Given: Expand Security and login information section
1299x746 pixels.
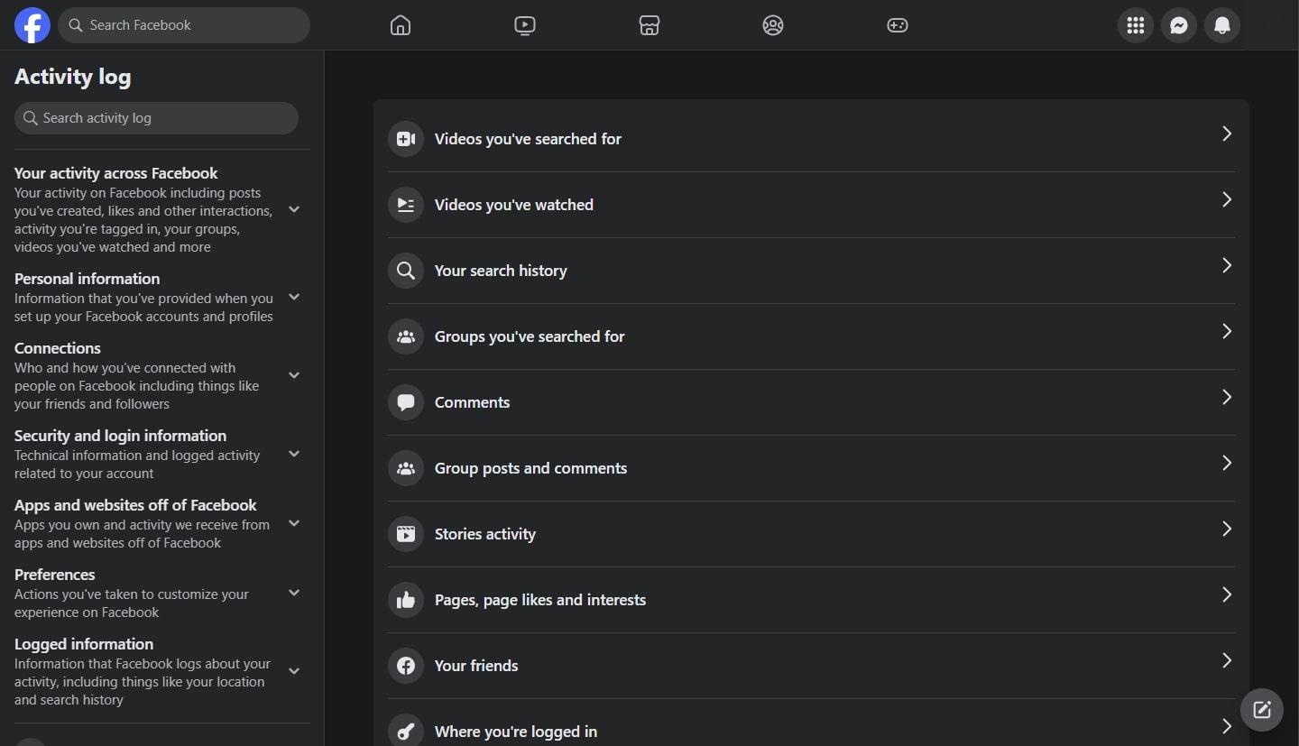Looking at the screenshot, I should click(x=294, y=454).
